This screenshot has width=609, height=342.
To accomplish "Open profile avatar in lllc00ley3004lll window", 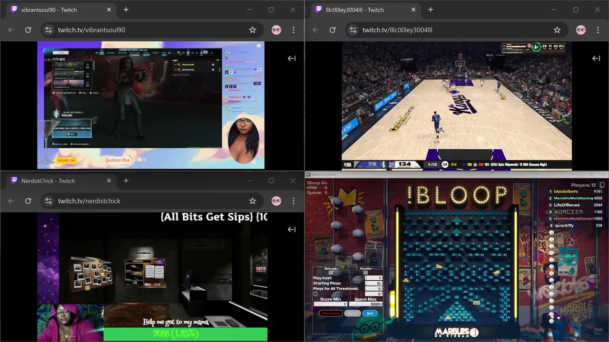I will [581, 30].
